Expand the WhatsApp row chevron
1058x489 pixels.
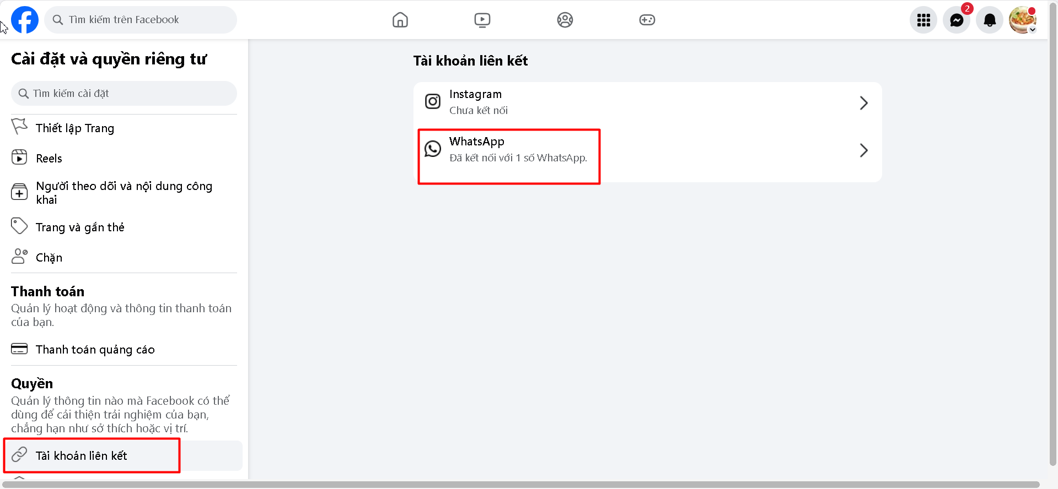click(864, 150)
